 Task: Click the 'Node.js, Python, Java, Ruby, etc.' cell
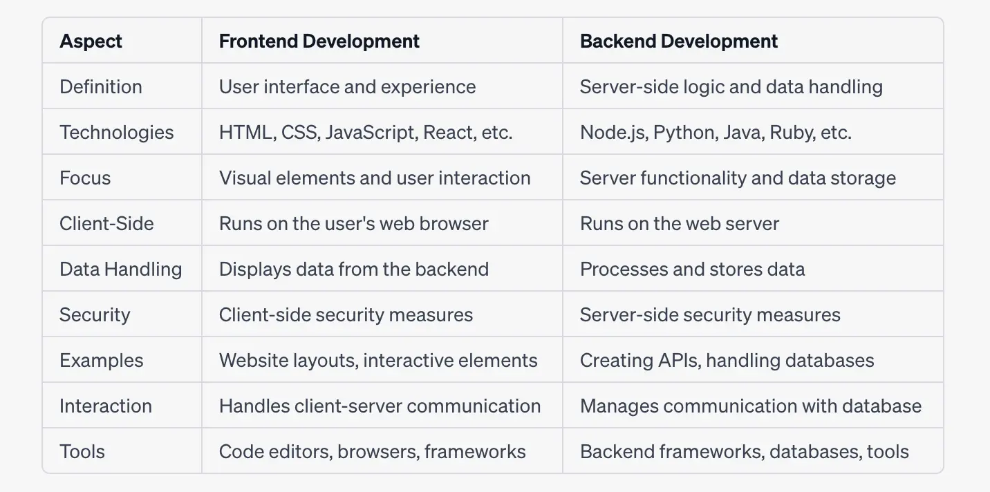716,133
